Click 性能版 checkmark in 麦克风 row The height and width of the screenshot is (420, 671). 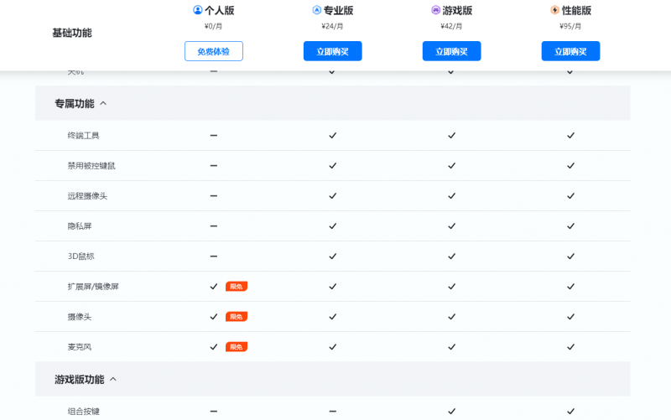(x=570, y=347)
